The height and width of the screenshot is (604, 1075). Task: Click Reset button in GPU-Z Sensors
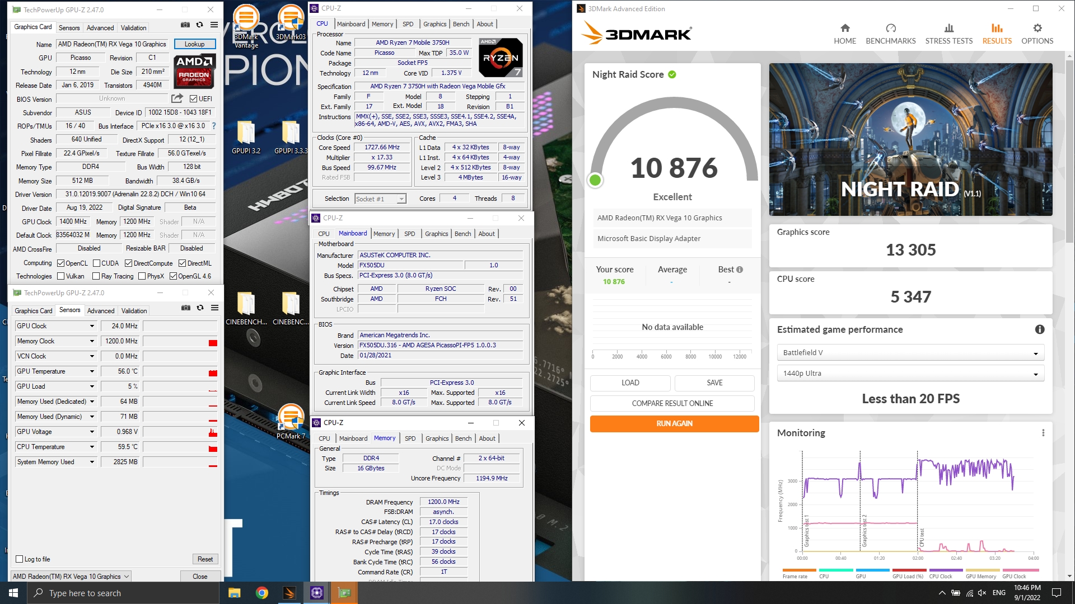205,559
